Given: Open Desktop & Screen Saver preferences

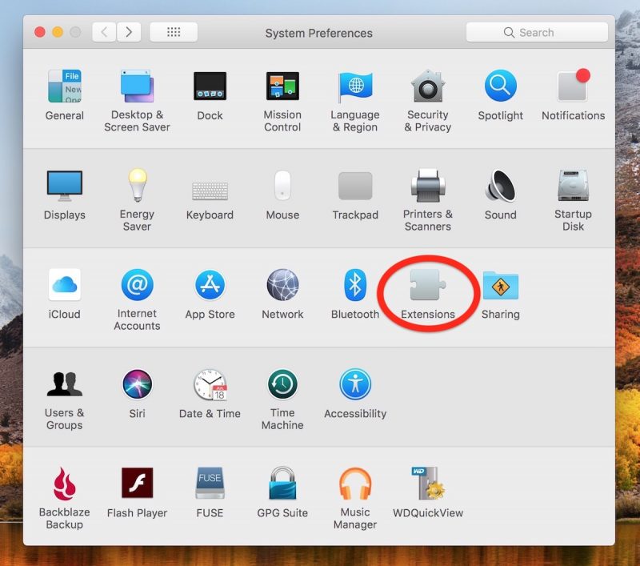Looking at the screenshot, I should tap(137, 88).
